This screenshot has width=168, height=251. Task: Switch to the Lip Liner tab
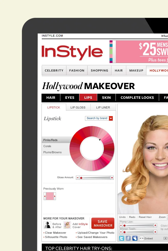click(x=103, y=107)
